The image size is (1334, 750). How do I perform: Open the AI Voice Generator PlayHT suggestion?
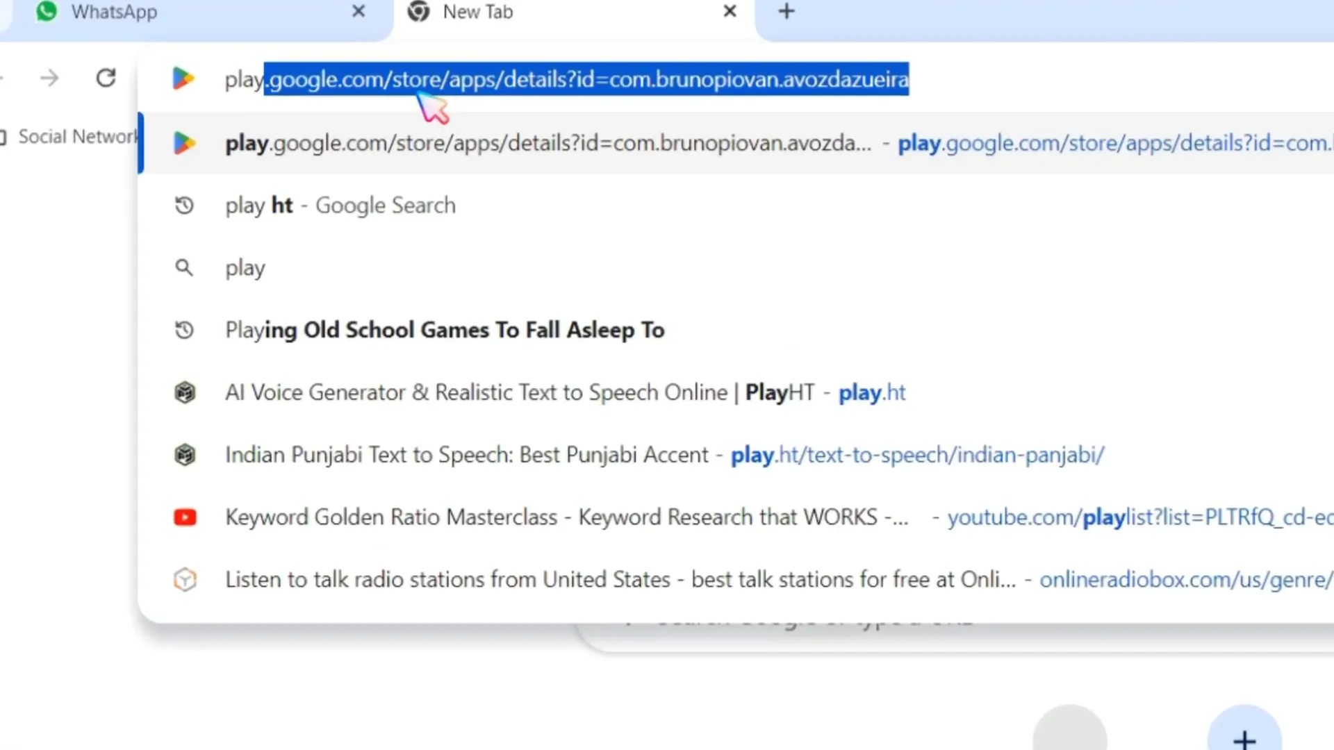pos(736,392)
